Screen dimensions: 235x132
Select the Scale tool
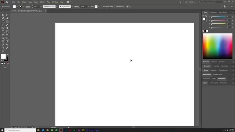point(7,32)
